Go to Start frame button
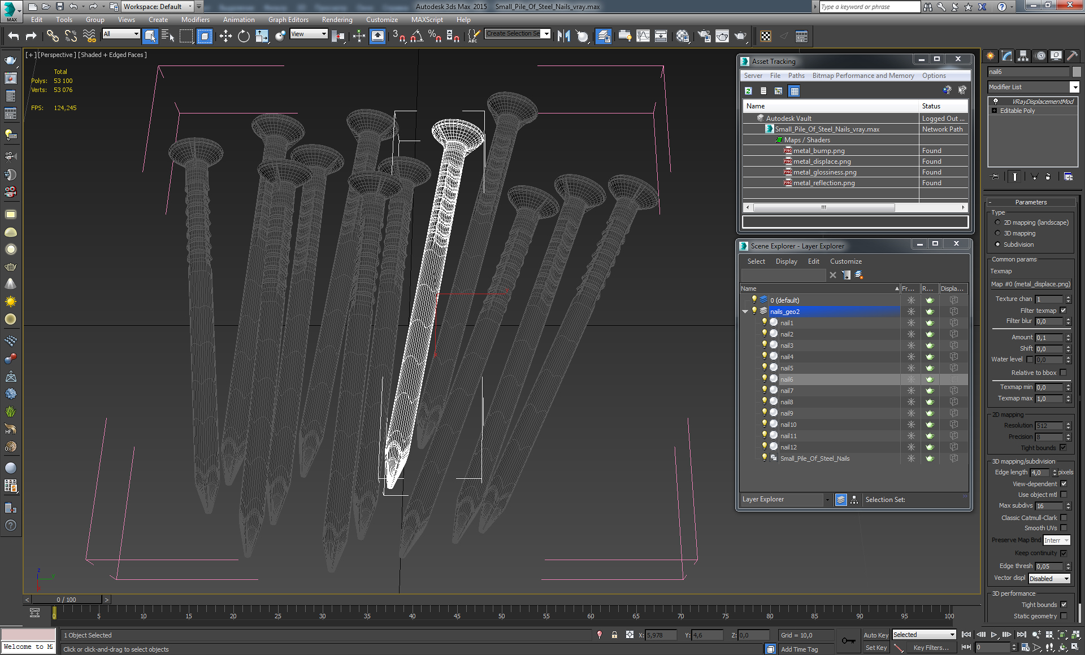This screenshot has height=655, width=1085. point(966,635)
